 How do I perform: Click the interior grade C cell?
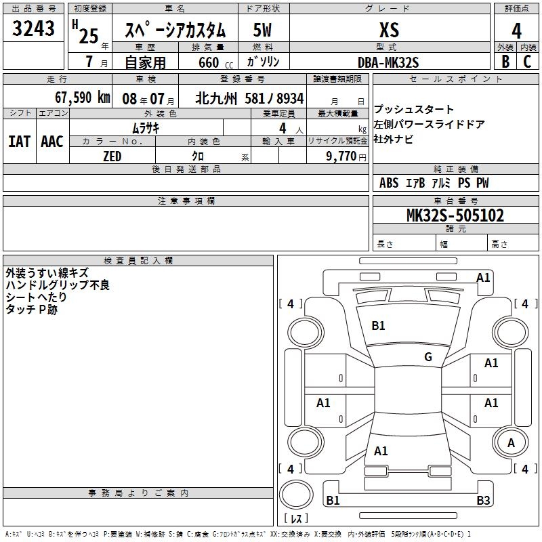pos(528,62)
